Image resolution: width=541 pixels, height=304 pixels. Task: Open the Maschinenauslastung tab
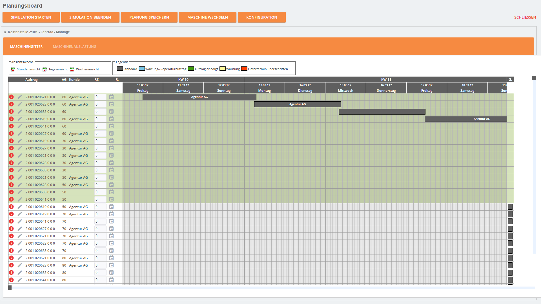click(74, 46)
